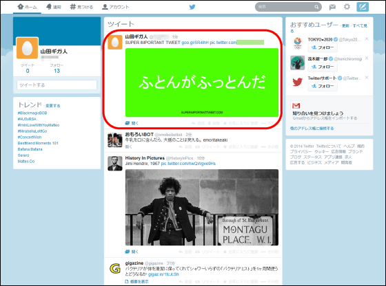386x286 pixels.
Task: Click the おもろいBOT avatar
Action: (115, 140)
